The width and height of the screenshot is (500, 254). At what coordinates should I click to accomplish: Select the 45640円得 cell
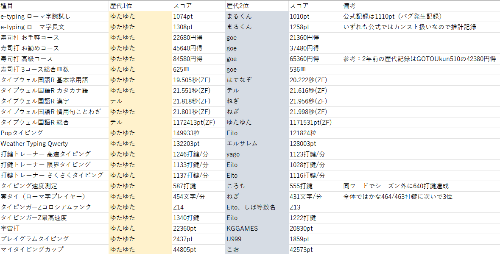tap(198, 48)
